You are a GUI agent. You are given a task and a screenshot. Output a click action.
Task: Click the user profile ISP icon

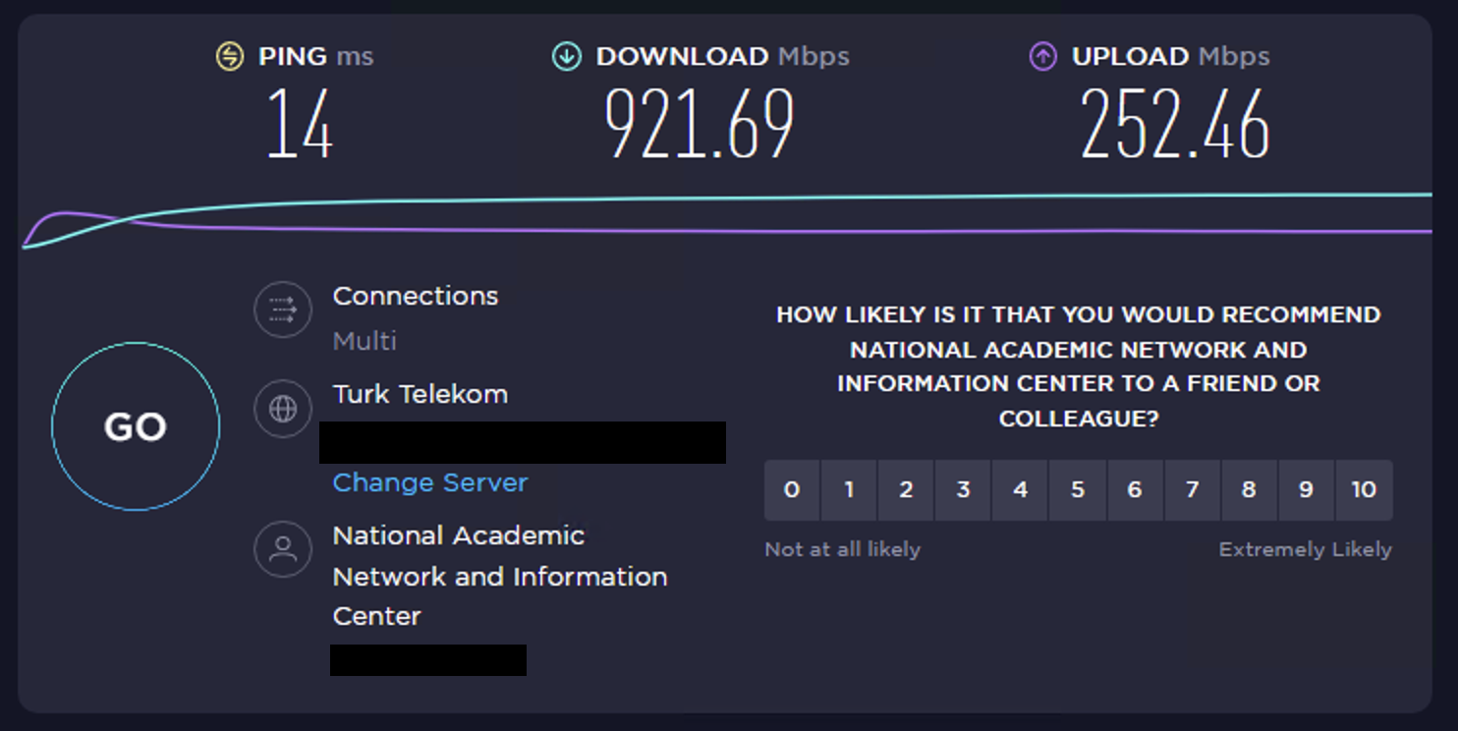tap(283, 549)
